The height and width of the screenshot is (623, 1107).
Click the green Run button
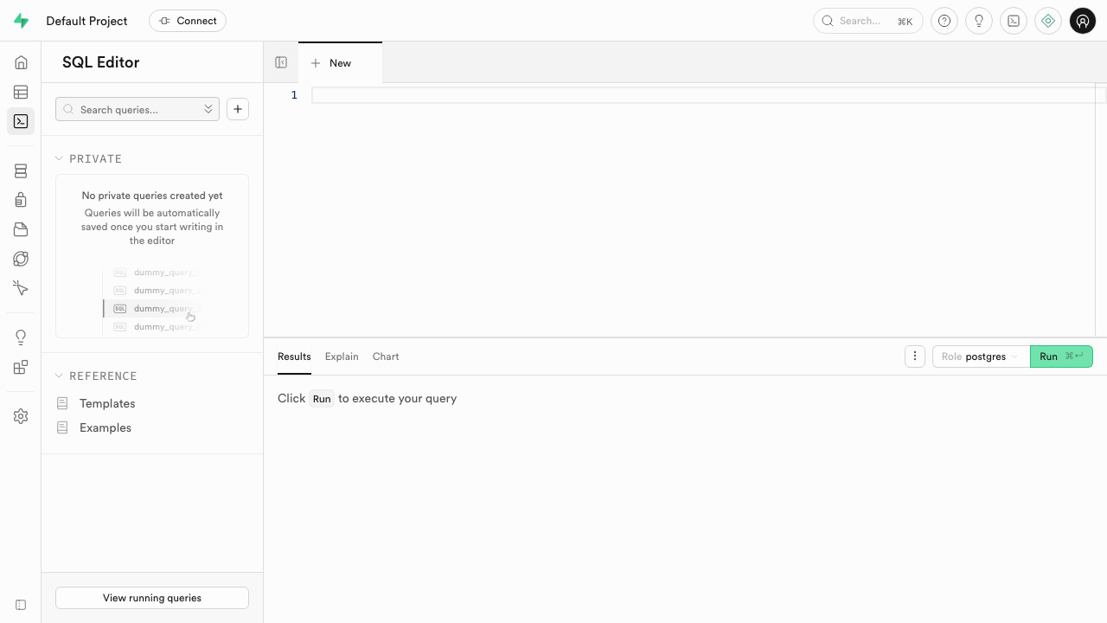coord(1061,356)
